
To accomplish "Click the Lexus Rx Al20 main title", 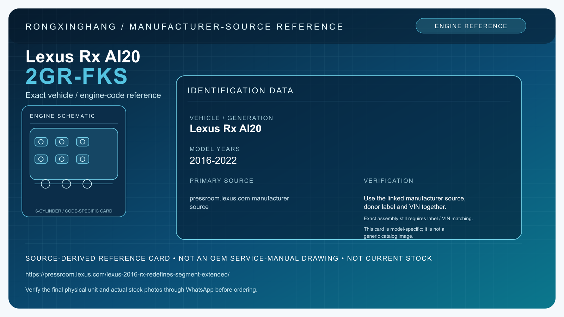I will pyautogui.click(x=83, y=56).
